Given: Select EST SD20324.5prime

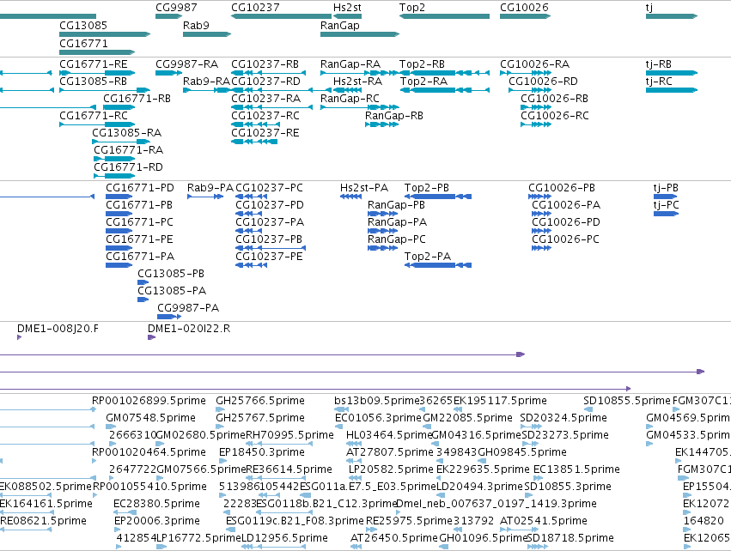Looking at the screenshot, I should (563, 418).
